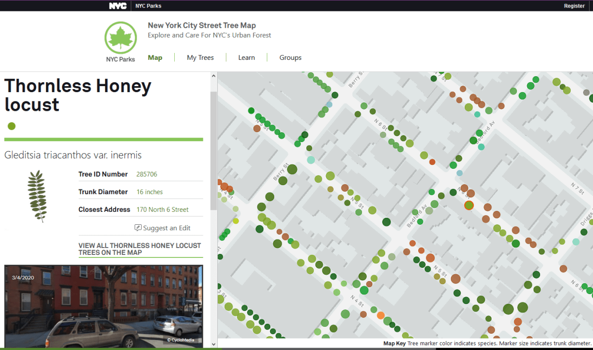View all Thornless Honey locust trees on map

[x=139, y=249]
